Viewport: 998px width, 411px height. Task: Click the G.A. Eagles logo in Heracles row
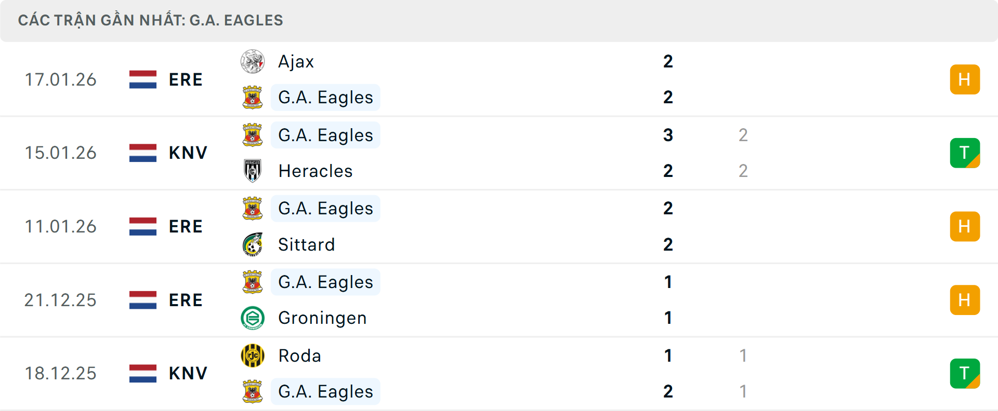(x=253, y=135)
